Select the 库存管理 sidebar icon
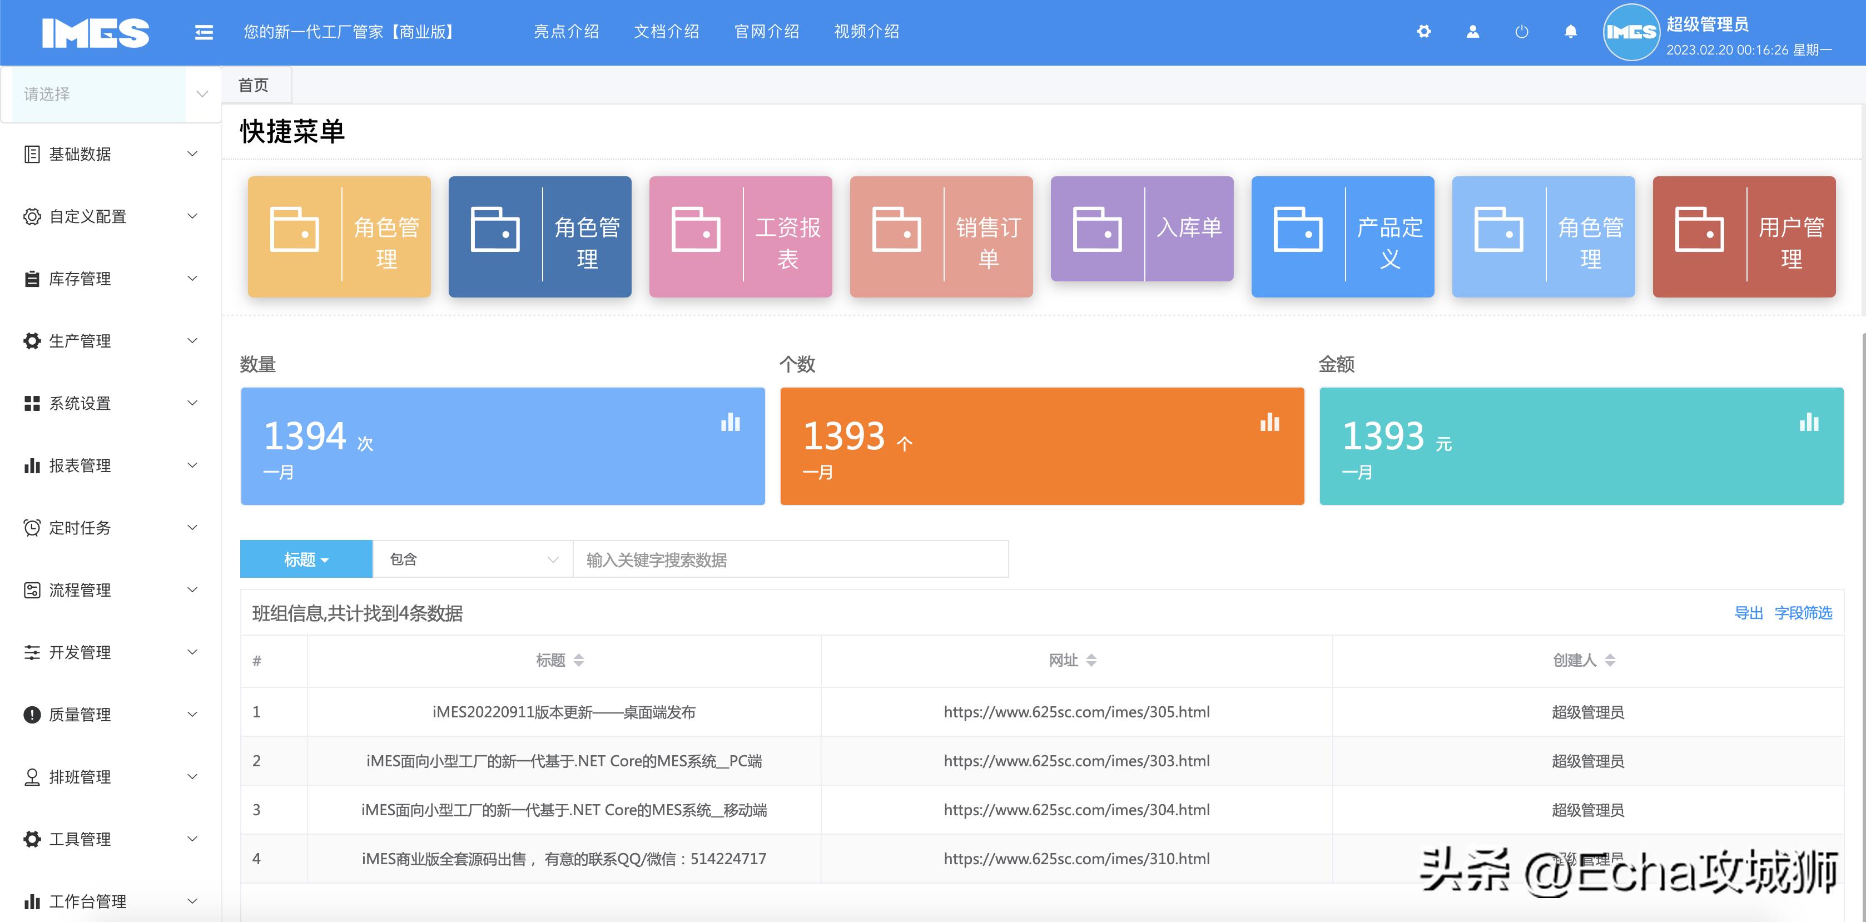1866x922 pixels. pos(31,278)
